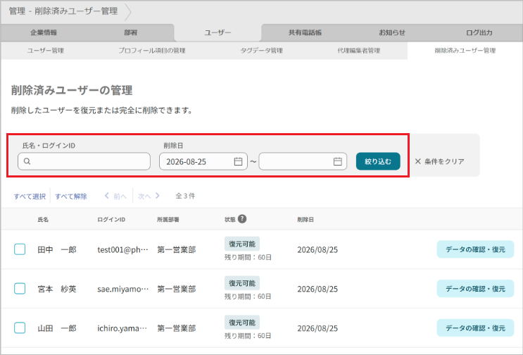
Task: Click the left chevron beside 前へ
Action: (107, 196)
